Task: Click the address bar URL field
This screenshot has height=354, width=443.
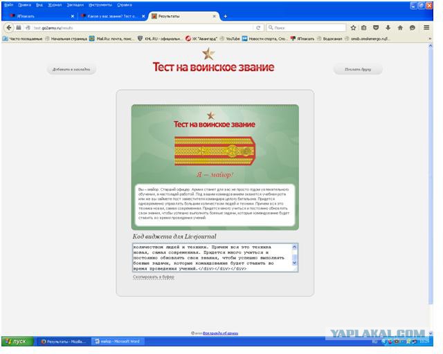Action: pos(141,28)
